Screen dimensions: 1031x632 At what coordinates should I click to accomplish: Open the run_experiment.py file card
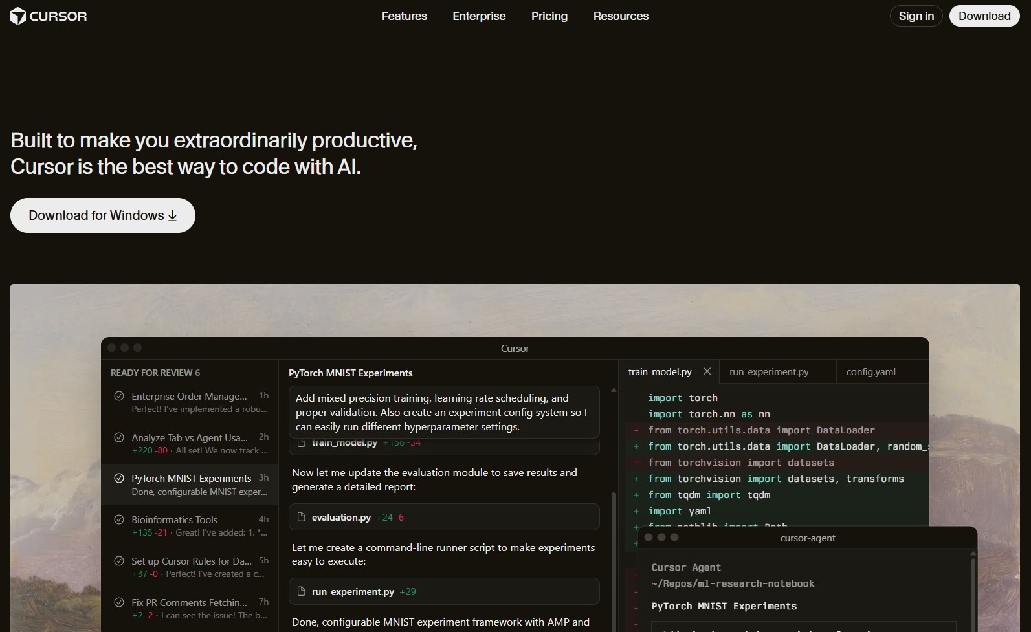click(x=444, y=591)
